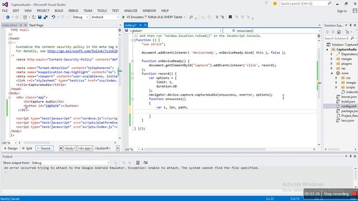The image size is (358, 201).
Task: Click the Home icon in Solution Explorer
Action: coord(339,32)
